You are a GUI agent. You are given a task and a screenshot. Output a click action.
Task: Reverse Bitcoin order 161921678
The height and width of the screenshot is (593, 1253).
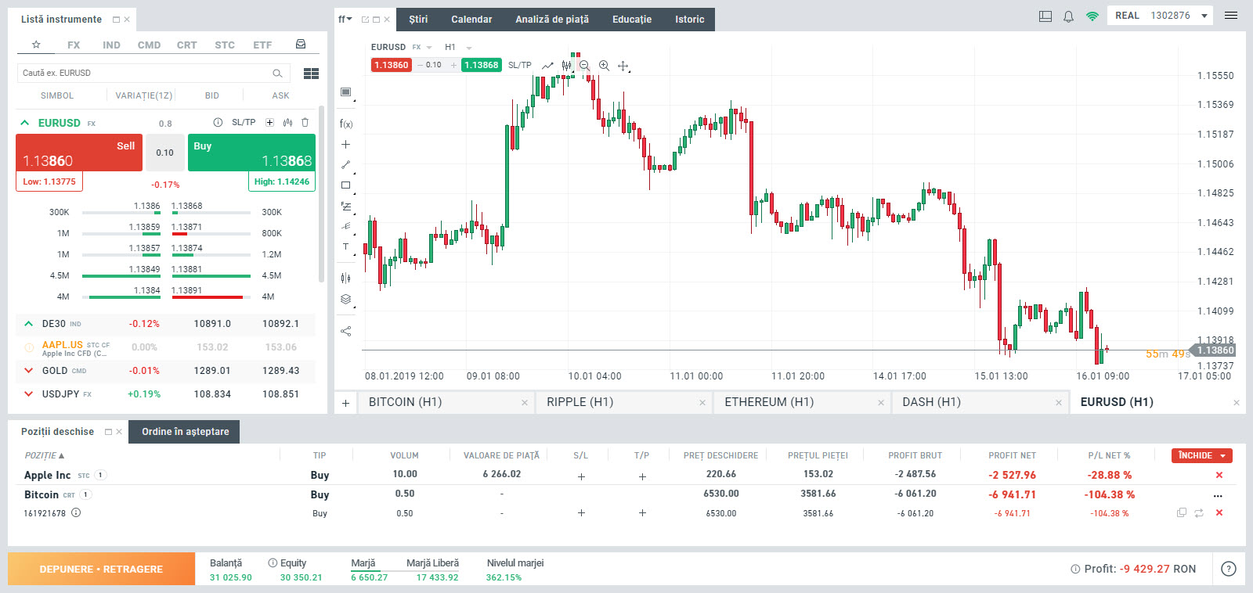(x=1199, y=513)
